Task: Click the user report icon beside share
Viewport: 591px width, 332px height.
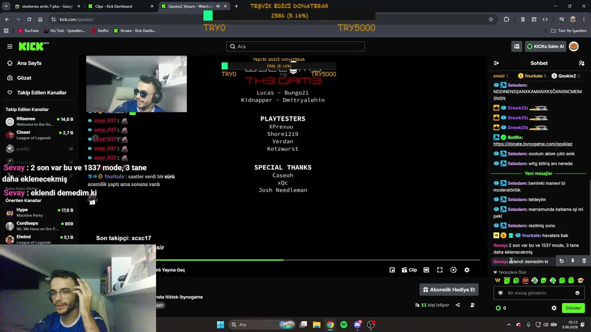Action: [x=472, y=305]
